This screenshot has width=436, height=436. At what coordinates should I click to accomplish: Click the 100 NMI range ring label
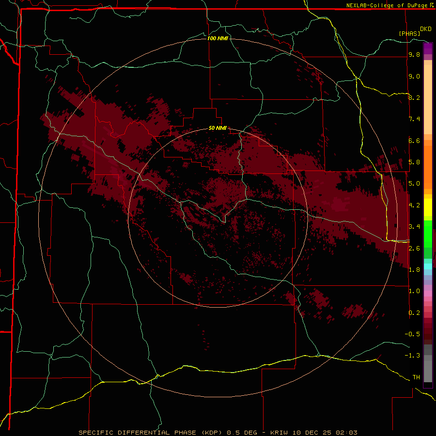pyautogui.click(x=218, y=38)
